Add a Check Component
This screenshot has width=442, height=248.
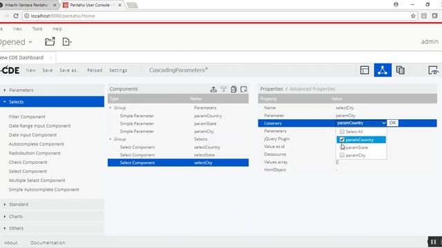pyautogui.click(x=28, y=162)
